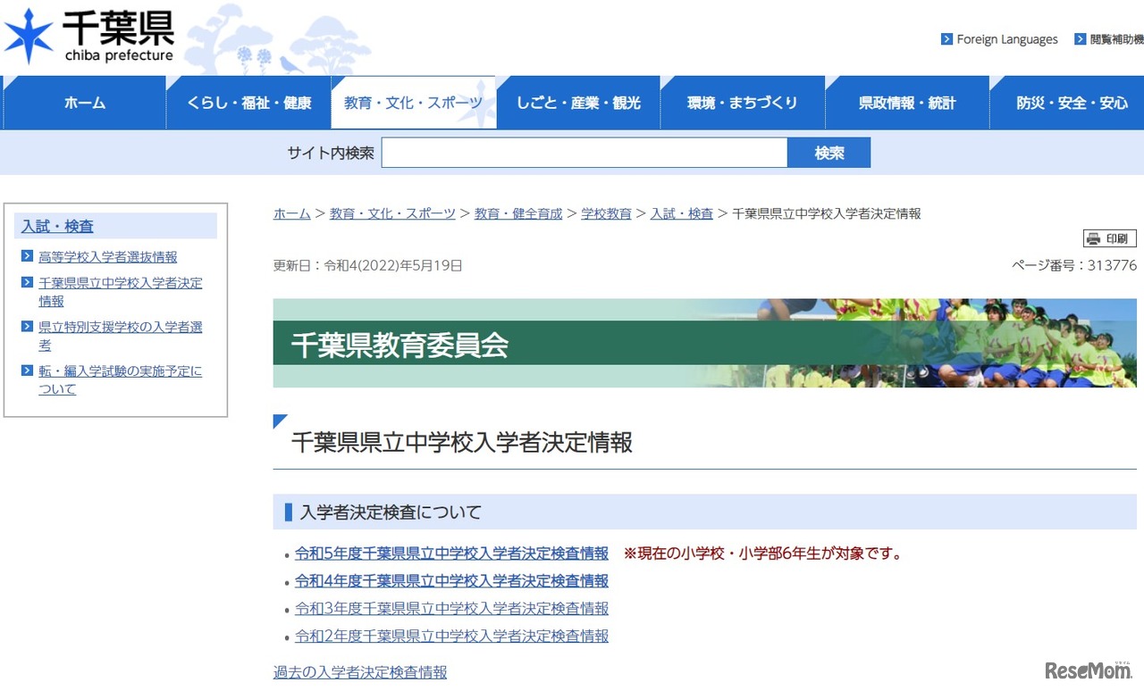The height and width of the screenshot is (691, 1144).
Task: Click the 千葉県県立中学校入学者決定情報 page heading
Action: click(x=462, y=442)
